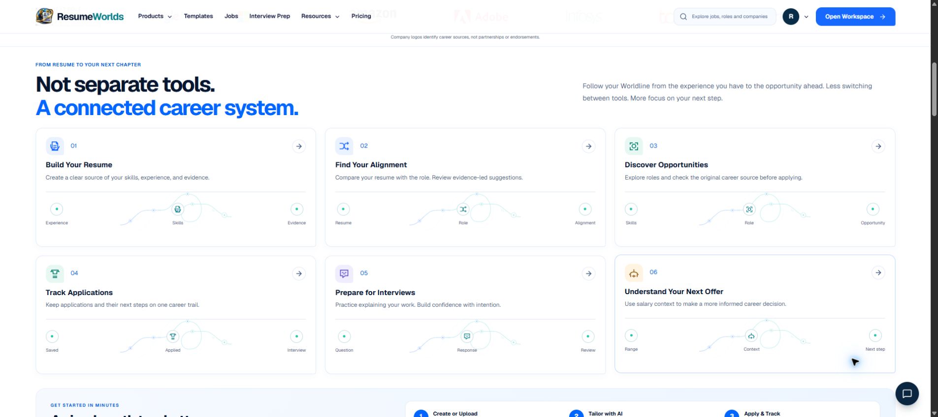Open Understand Your Next Offer via its arrow
The image size is (938, 417).
[x=878, y=272]
